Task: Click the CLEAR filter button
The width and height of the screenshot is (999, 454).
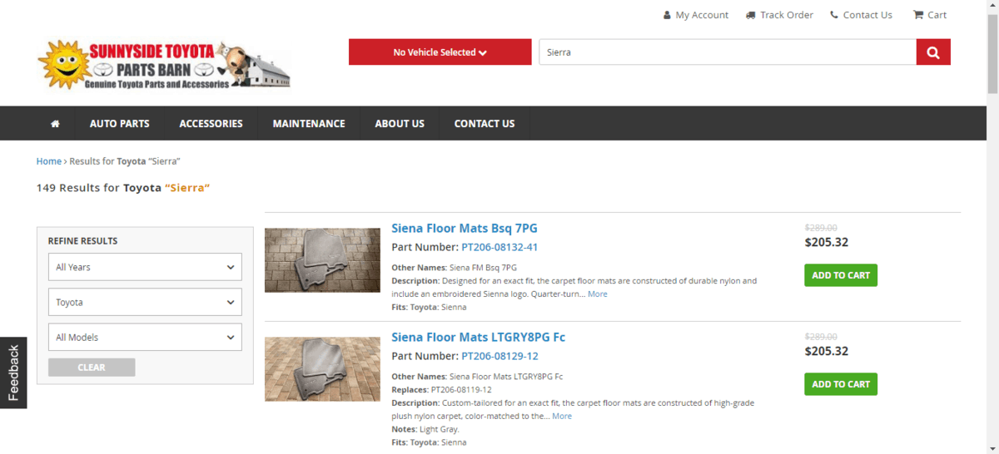Action: 92,368
